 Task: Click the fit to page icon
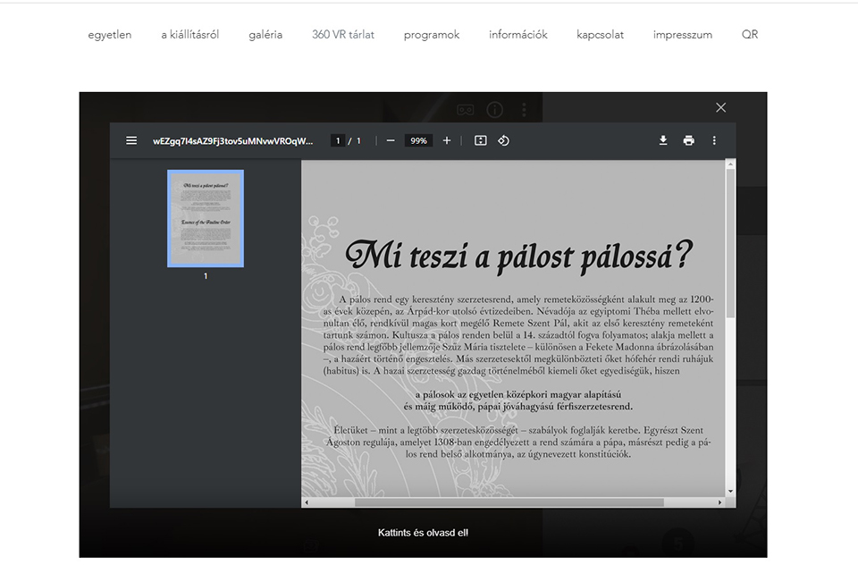480,140
